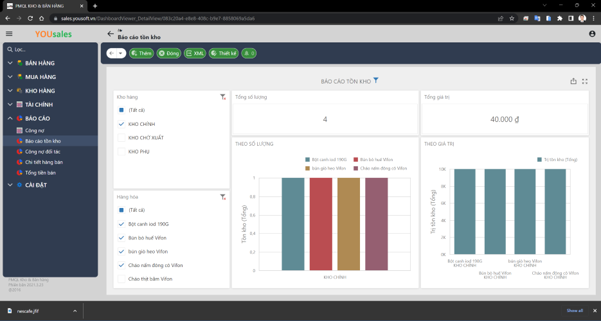Click the share icon in the address bar
This screenshot has width=601, height=321.
pos(501,19)
